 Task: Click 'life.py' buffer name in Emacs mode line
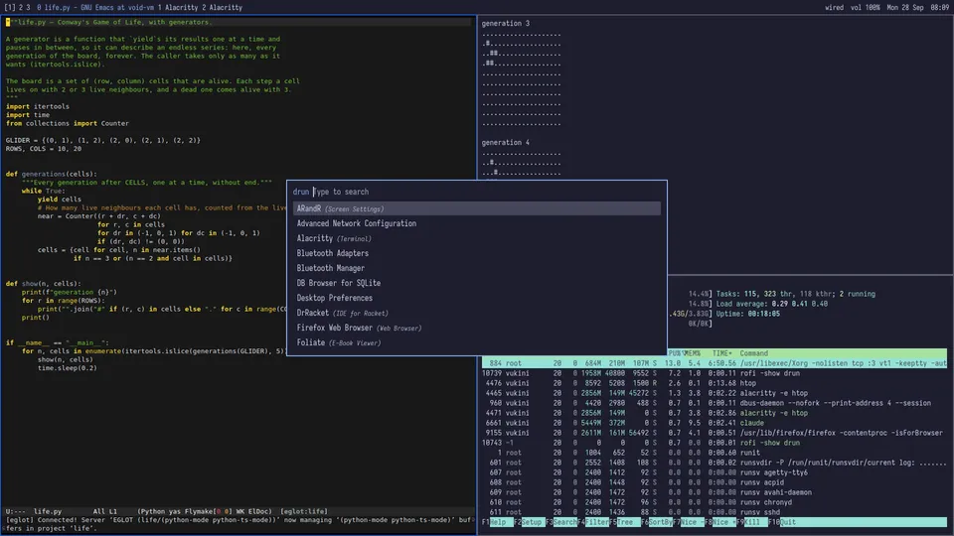tap(48, 512)
